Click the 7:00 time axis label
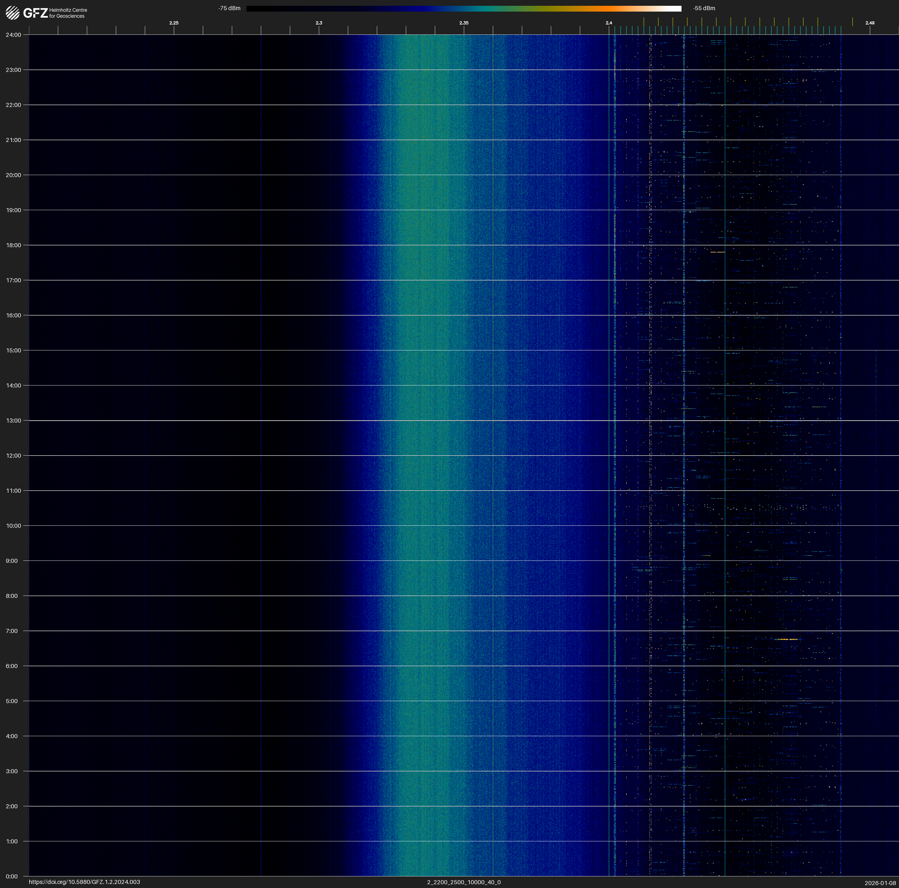The height and width of the screenshot is (888, 899). [12, 631]
